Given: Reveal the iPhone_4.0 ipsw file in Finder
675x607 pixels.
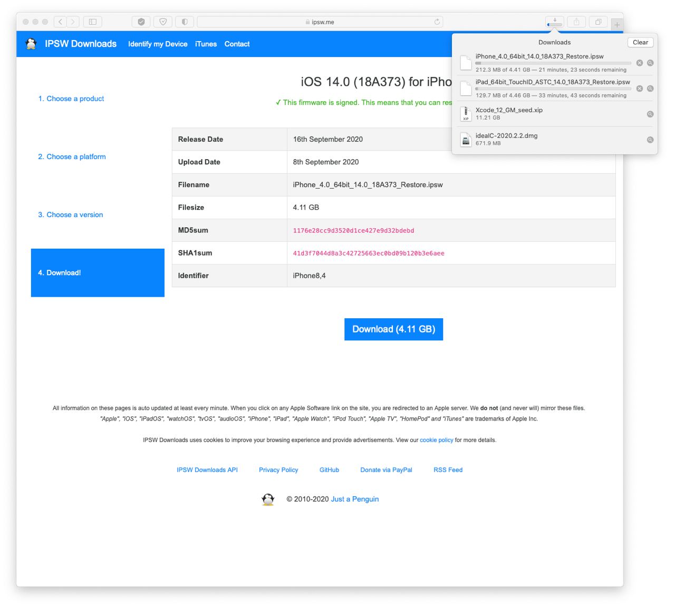Looking at the screenshot, I should tap(650, 63).
